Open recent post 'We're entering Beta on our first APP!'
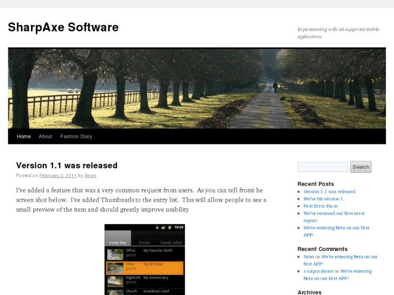The height and width of the screenshot is (295, 394). [337, 231]
